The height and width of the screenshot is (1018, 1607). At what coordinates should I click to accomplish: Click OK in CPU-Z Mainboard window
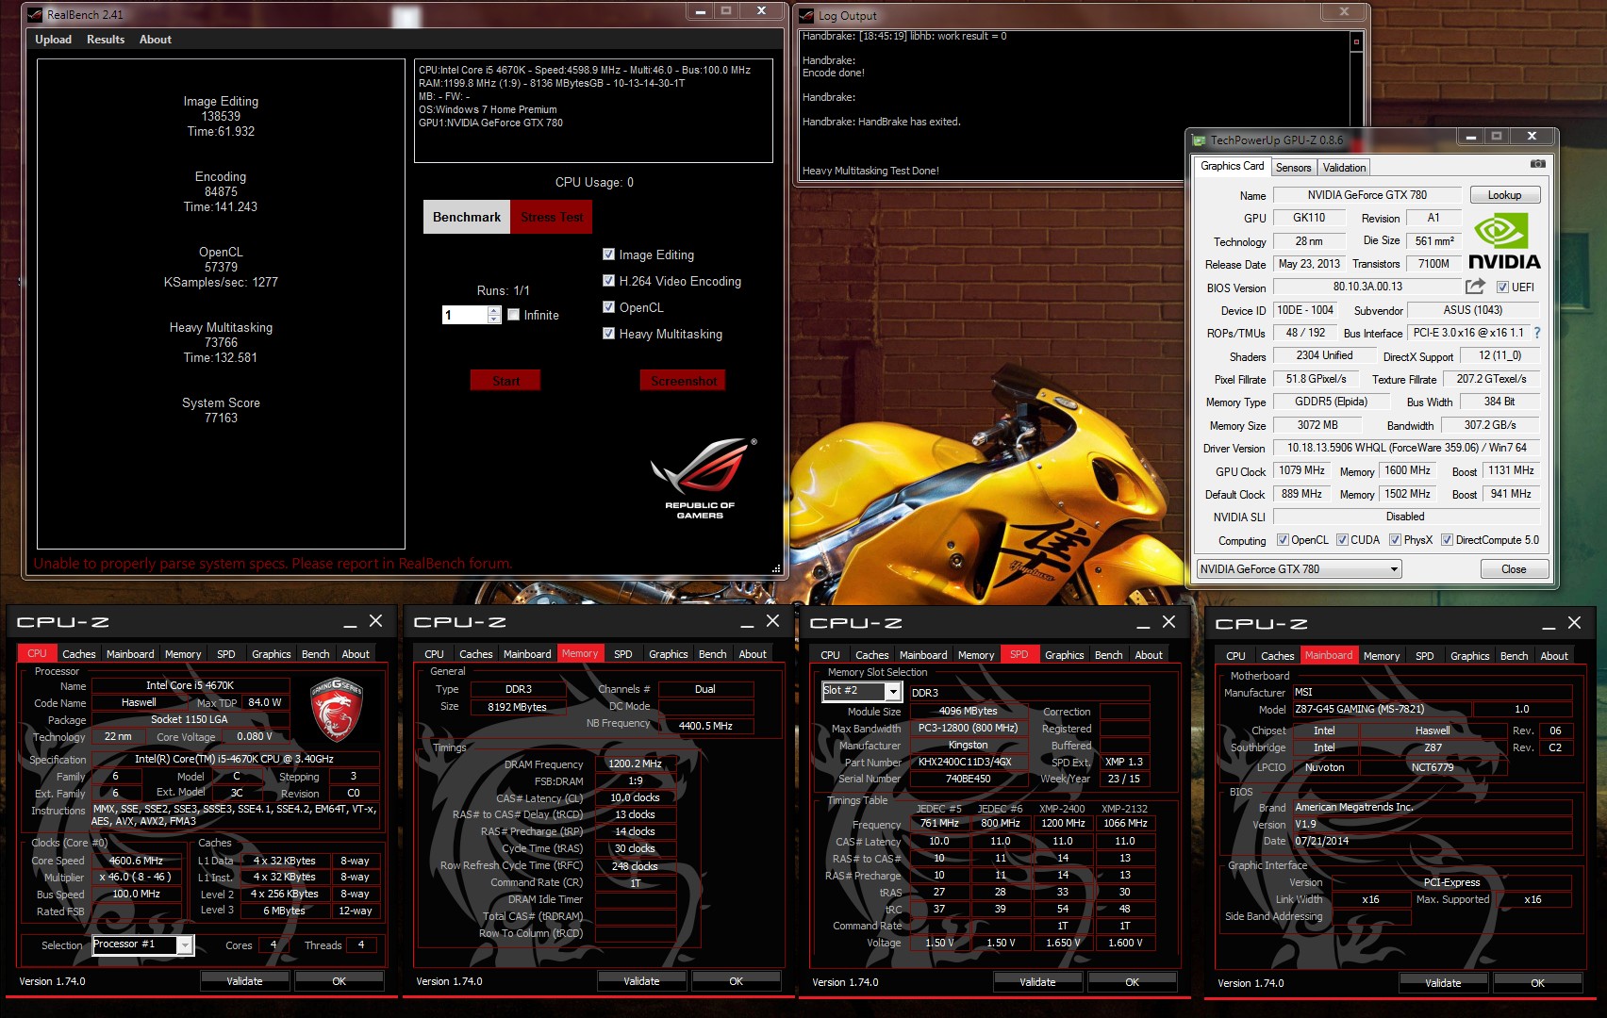click(x=1537, y=983)
